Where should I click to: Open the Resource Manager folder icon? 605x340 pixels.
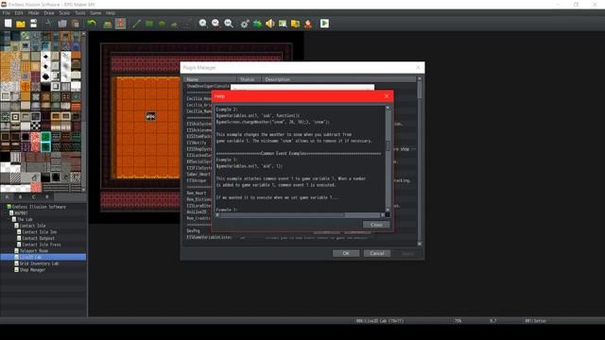pyautogui.click(x=296, y=24)
